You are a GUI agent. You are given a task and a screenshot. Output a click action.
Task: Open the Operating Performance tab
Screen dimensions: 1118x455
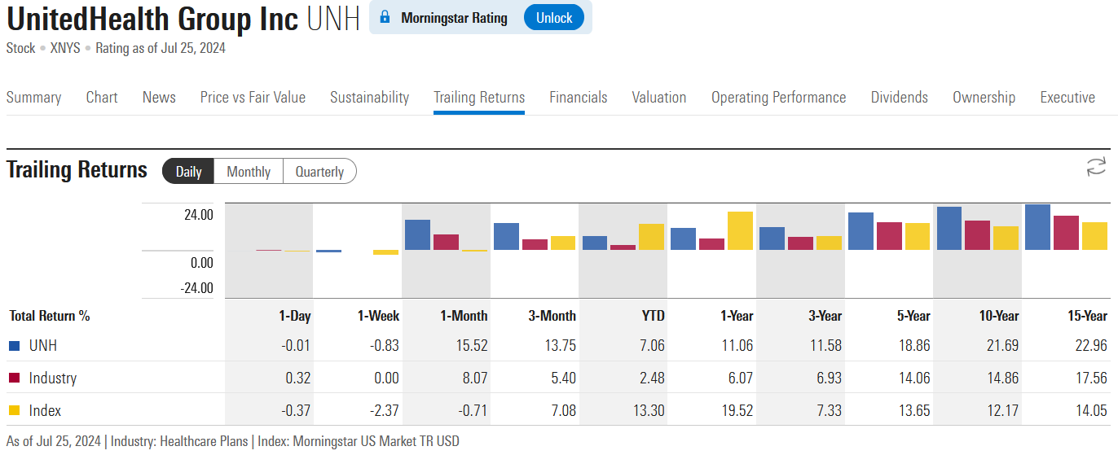pyautogui.click(x=779, y=97)
